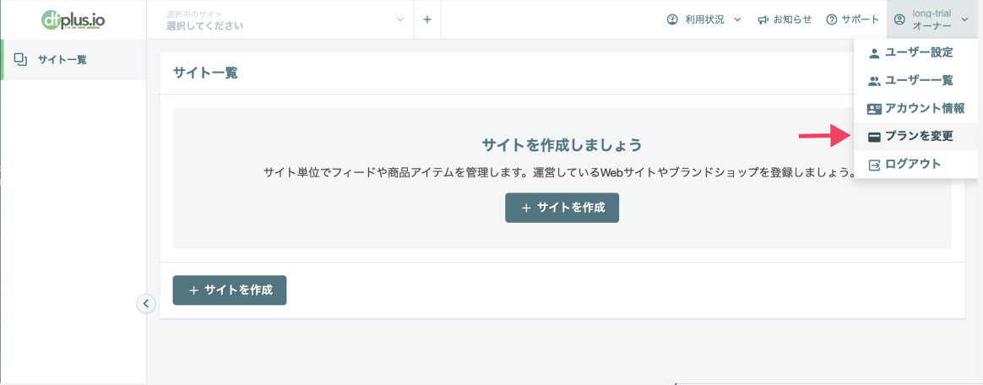Click the user avatar icon for long-trial

pyautogui.click(x=899, y=19)
